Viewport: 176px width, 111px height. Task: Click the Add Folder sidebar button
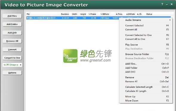(12, 24)
